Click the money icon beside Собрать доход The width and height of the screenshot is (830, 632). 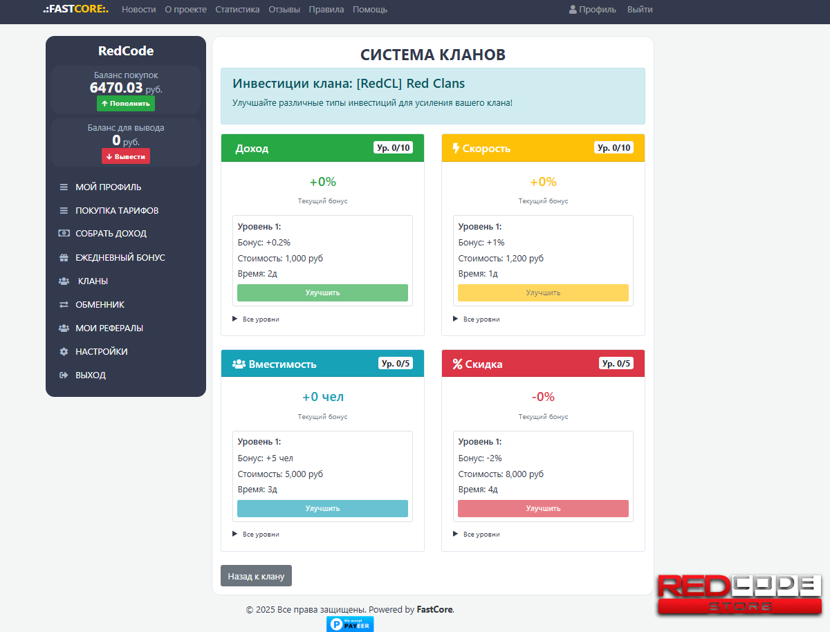tap(64, 234)
